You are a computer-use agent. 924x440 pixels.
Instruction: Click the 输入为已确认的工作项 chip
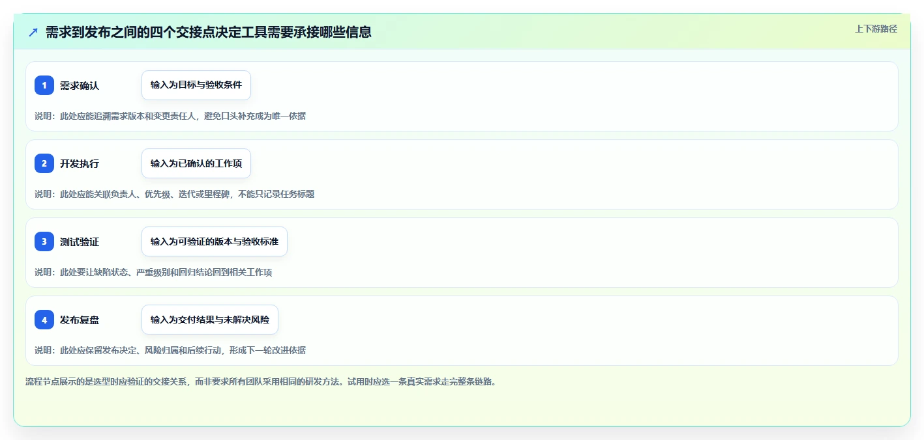click(x=196, y=163)
